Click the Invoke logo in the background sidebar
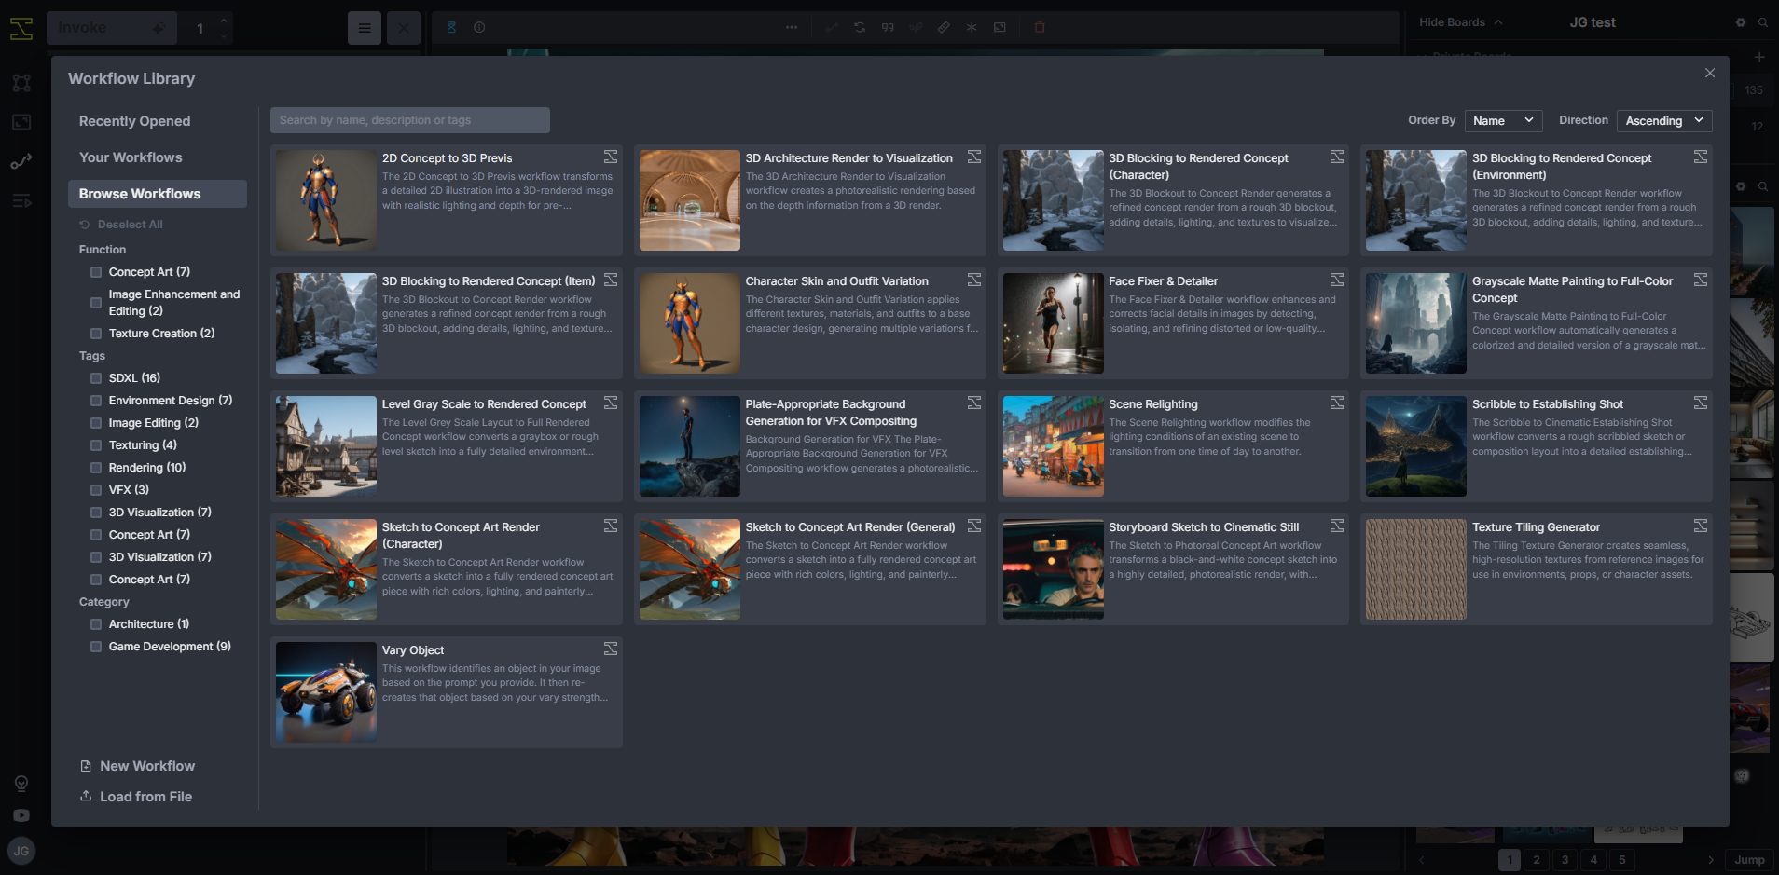The width and height of the screenshot is (1779, 875). tap(21, 29)
